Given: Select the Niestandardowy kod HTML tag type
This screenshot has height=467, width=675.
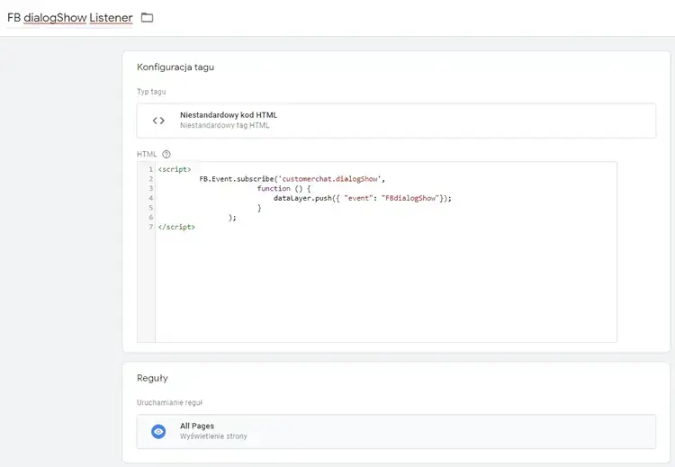Looking at the screenshot, I should point(228,115).
